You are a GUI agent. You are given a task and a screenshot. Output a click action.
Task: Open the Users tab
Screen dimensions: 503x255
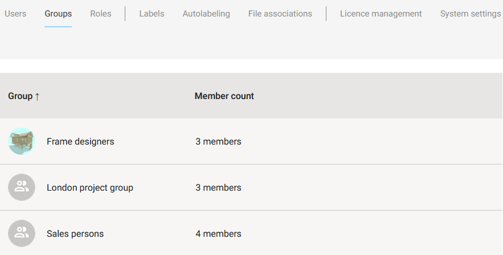pyautogui.click(x=15, y=14)
